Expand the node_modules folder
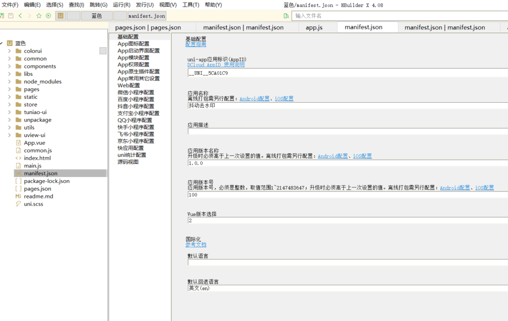508x321 pixels. coord(9,82)
